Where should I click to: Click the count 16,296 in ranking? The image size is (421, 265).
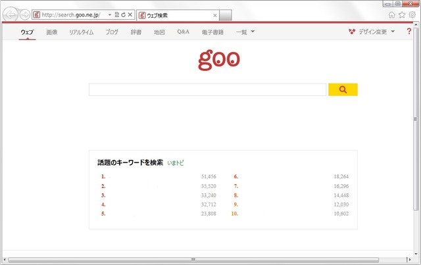(x=341, y=186)
